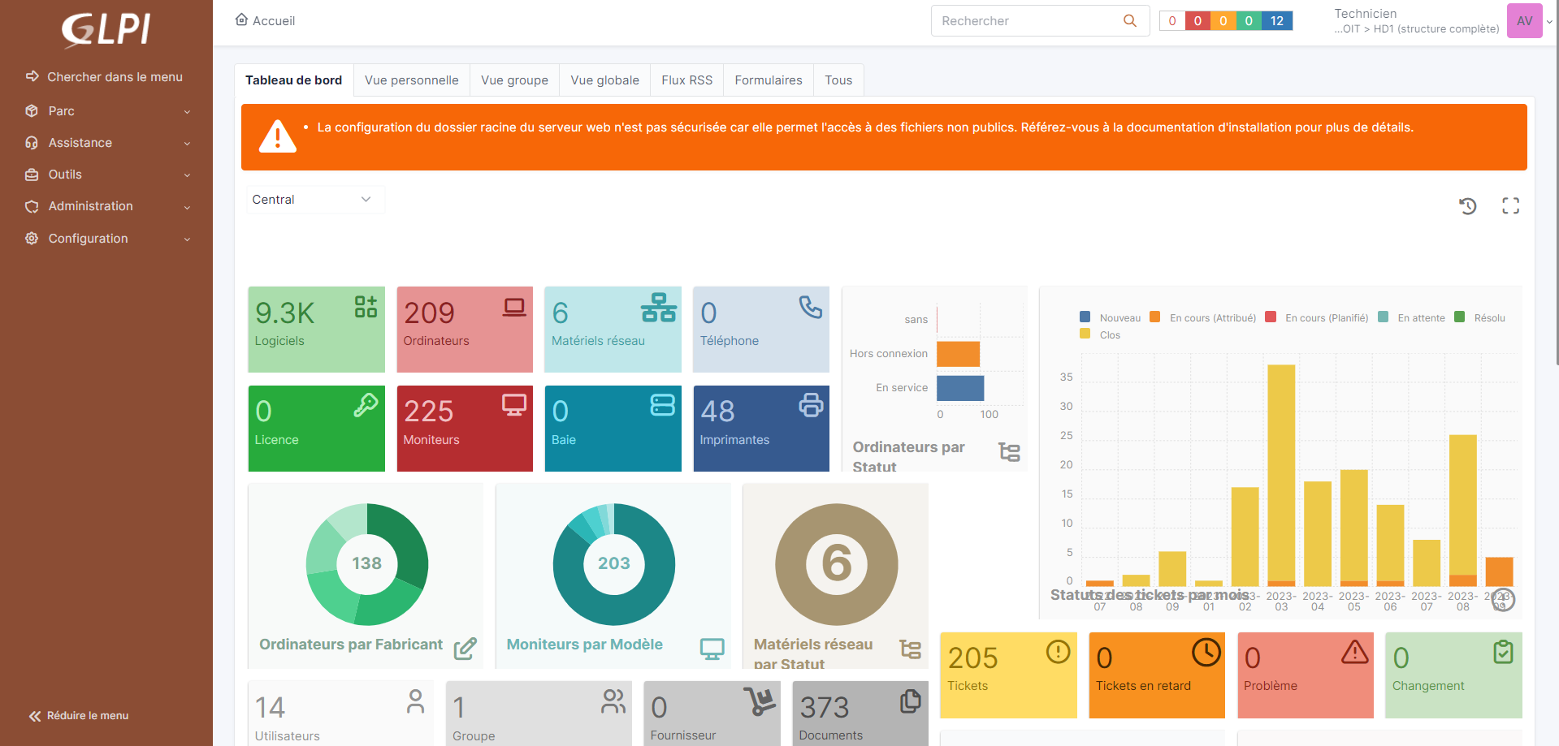Open the Ordinateurs laptop card icon
Screen dimensions: 1559x746
514,308
